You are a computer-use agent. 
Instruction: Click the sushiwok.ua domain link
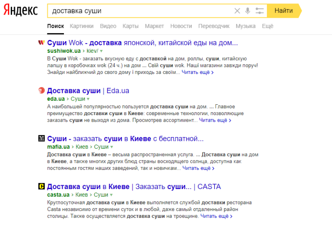pos(64,51)
